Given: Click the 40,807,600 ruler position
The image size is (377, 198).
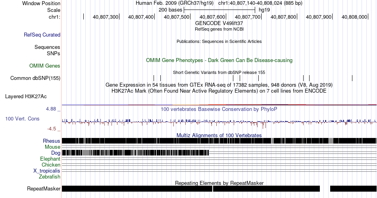Looking at the screenshot, I should pos(212,17).
